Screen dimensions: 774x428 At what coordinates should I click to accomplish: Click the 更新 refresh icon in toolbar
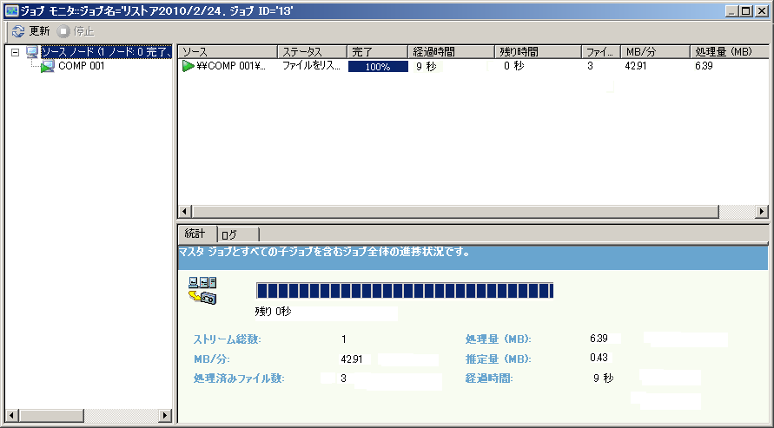pyautogui.click(x=18, y=30)
